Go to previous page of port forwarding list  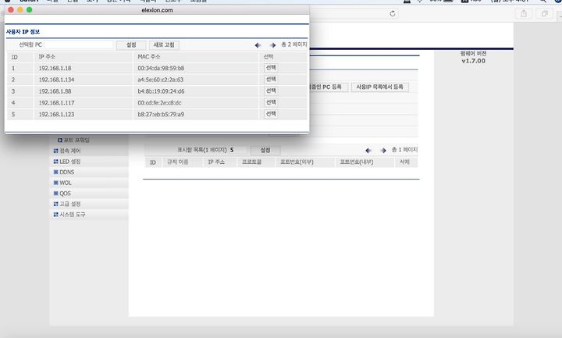click(368, 150)
